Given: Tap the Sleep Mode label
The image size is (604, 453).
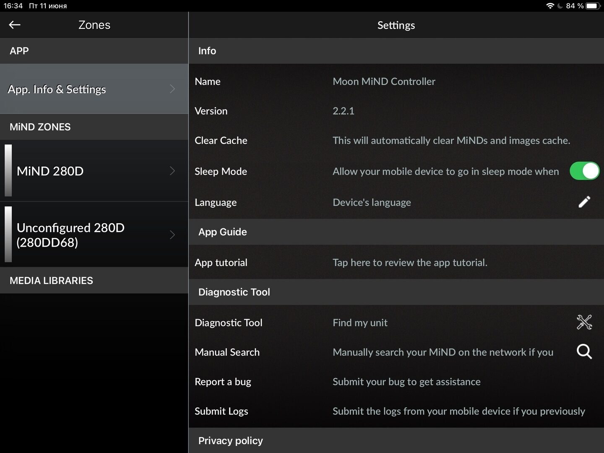Looking at the screenshot, I should pos(221,172).
